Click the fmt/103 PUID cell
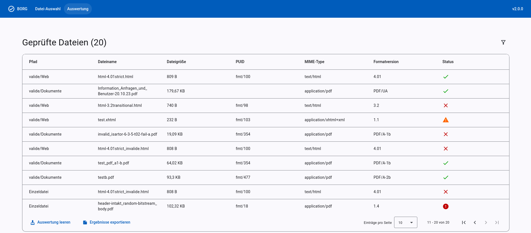The image size is (531, 233). point(243,120)
